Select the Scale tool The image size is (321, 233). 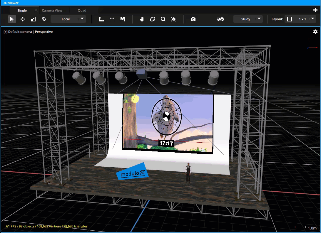click(x=33, y=19)
